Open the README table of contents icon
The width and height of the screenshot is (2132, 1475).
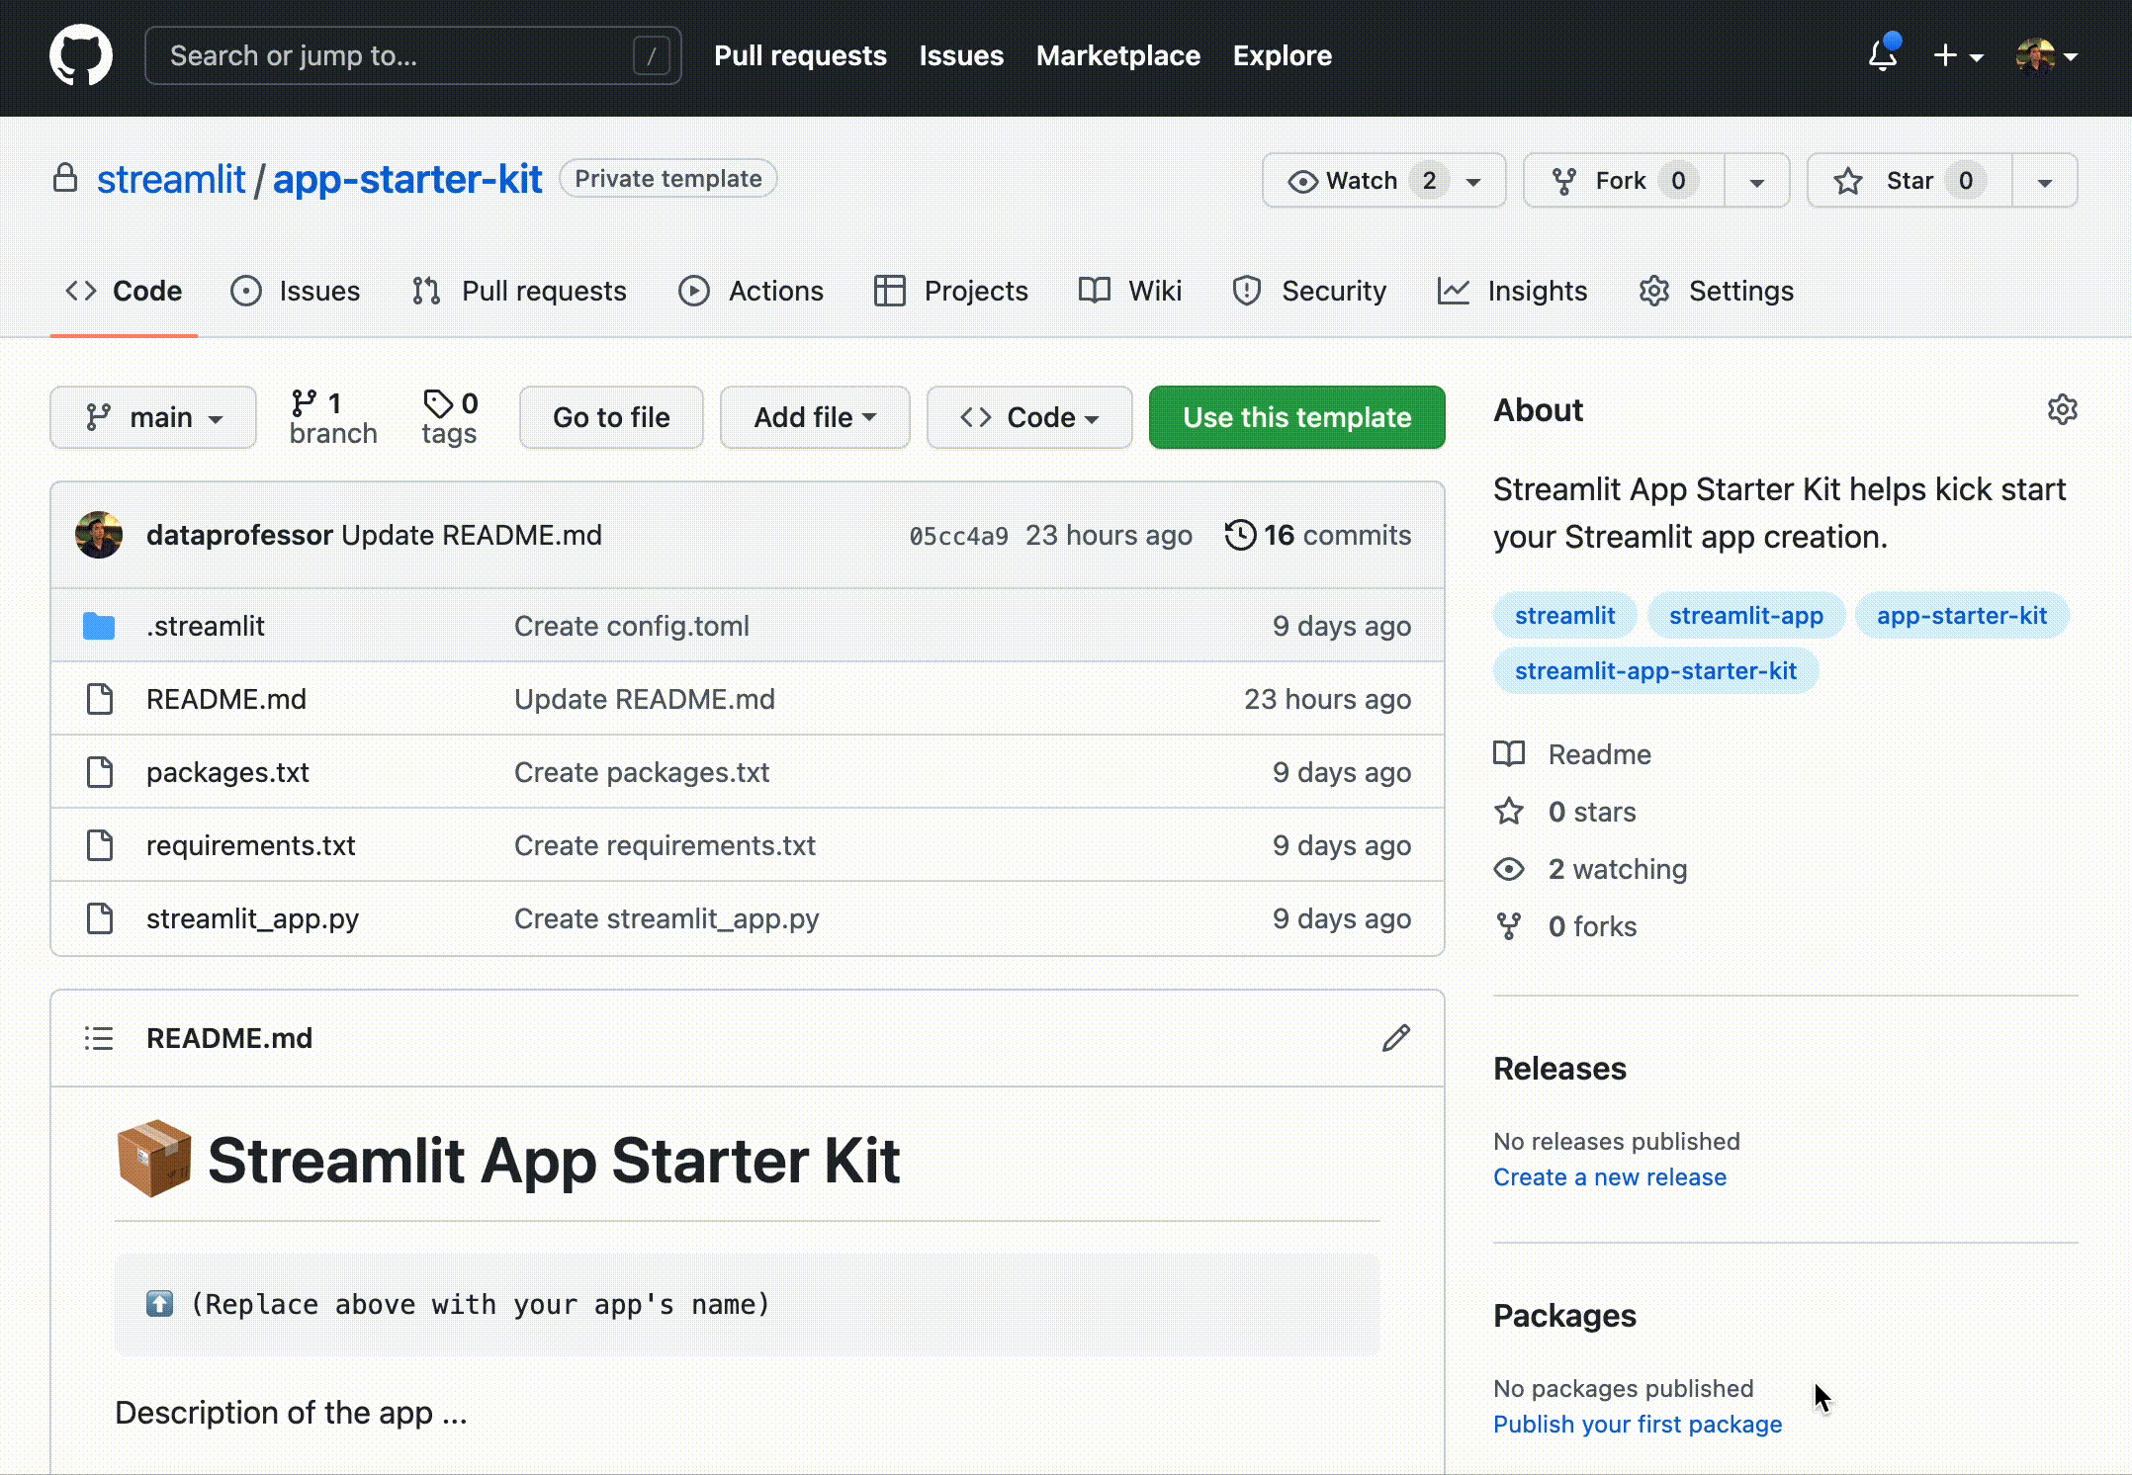point(98,1038)
